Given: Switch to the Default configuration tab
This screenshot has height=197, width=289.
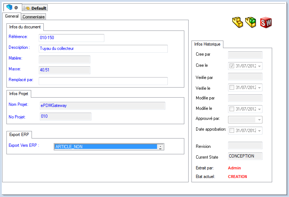Looking at the screenshot, I should (35, 8).
